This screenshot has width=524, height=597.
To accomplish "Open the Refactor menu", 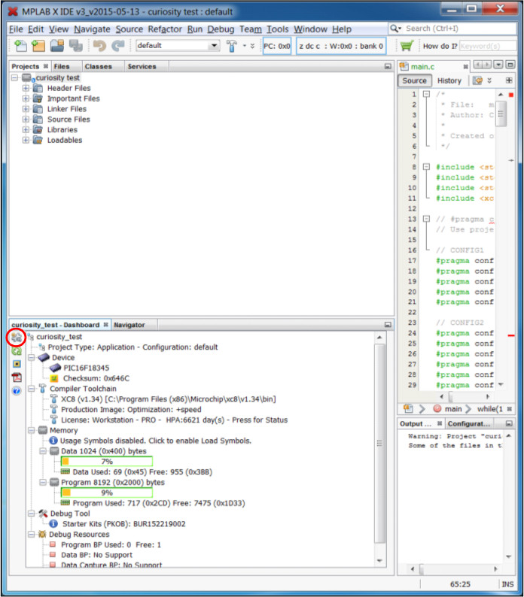I will (165, 29).
